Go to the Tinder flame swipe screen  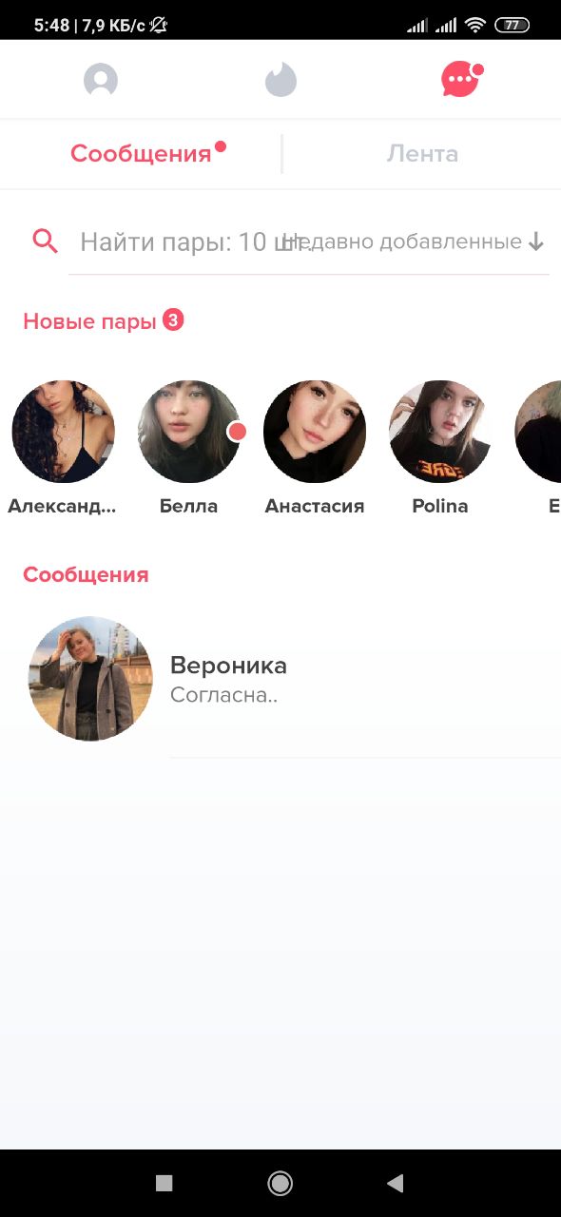(x=280, y=80)
